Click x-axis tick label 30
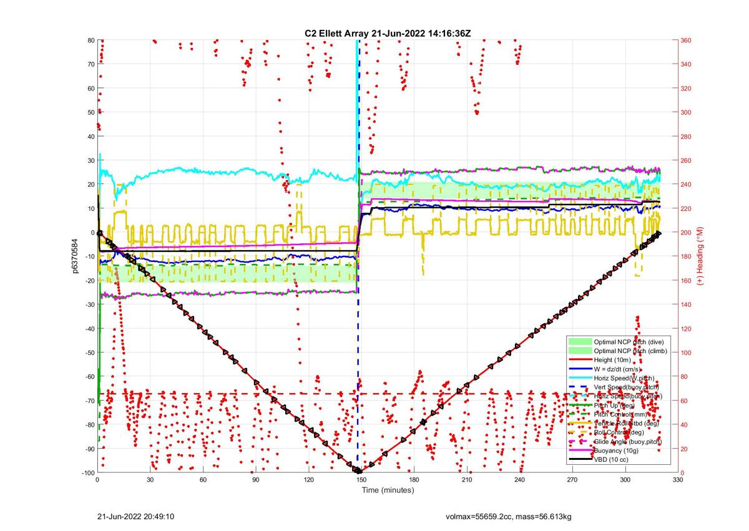This screenshot has height=531, width=749. click(x=150, y=480)
